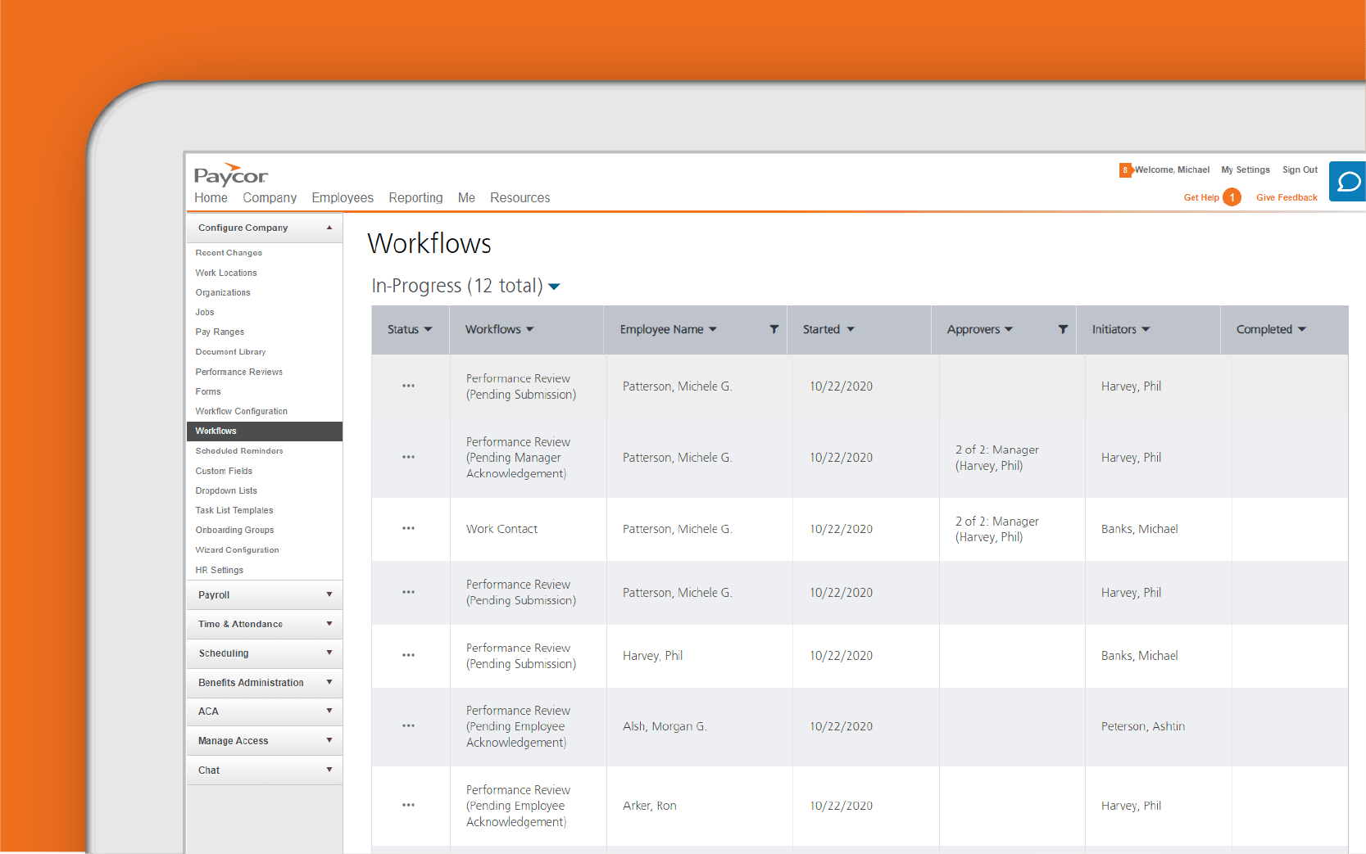Open status menu for Arker, Ron row
The image size is (1366, 854).
point(408,806)
